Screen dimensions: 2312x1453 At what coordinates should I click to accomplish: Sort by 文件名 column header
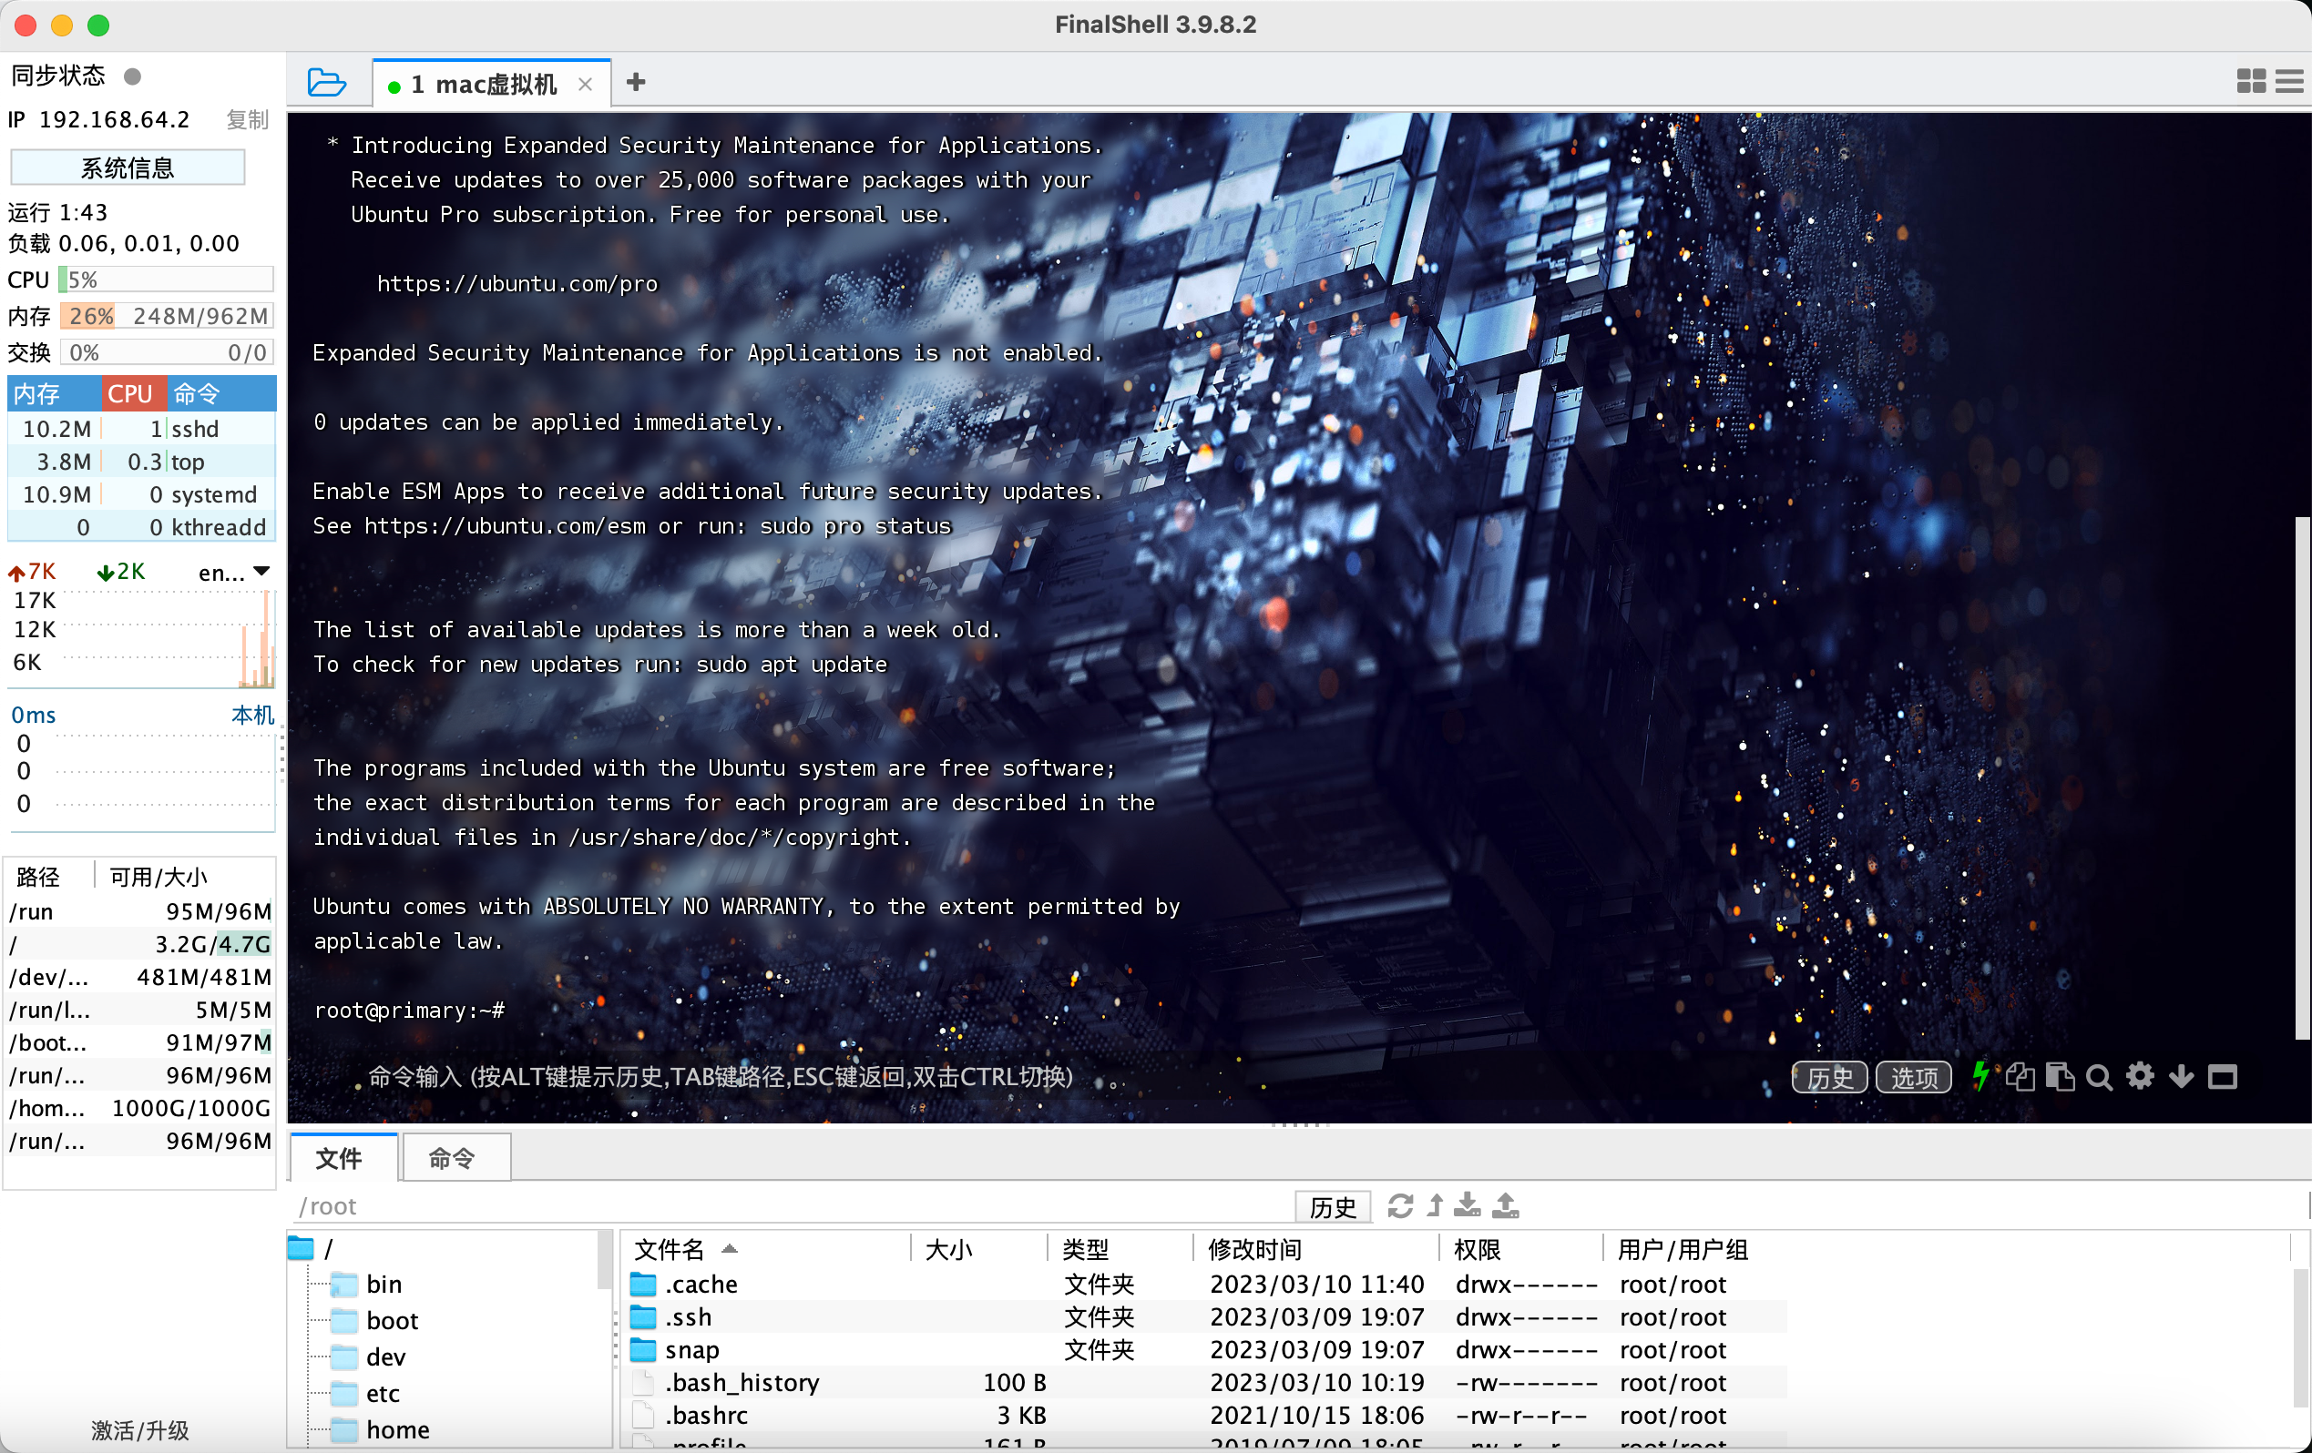tap(766, 1248)
